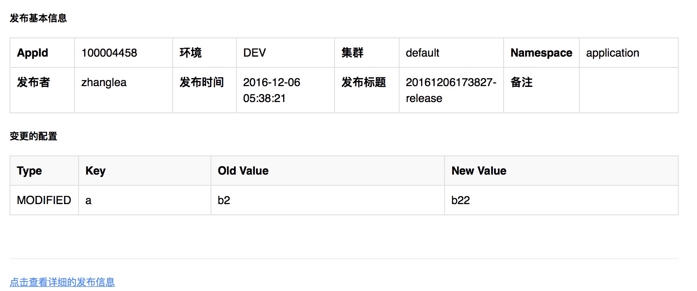Select the new value b22 cell
This screenshot has height=291, width=697.
[x=461, y=200]
